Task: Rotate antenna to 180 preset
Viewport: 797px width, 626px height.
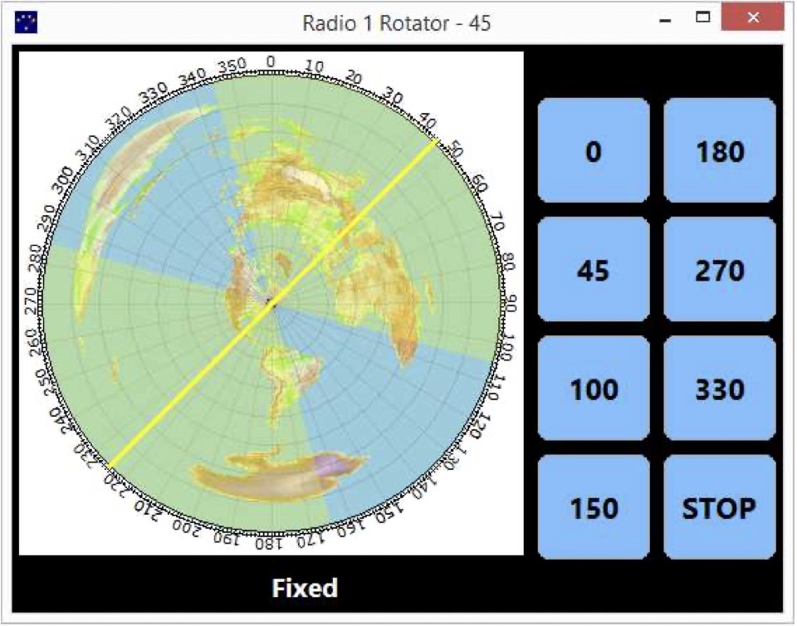Action: pyautogui.click(x=719, y=151)
